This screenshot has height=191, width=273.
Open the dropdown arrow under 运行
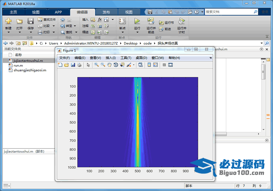(137, 32)
